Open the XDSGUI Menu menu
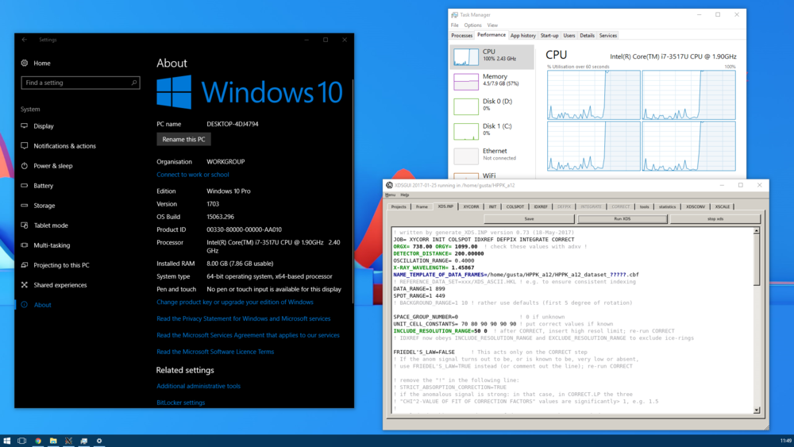Screen dimensions: 794x447 point(390,195)
